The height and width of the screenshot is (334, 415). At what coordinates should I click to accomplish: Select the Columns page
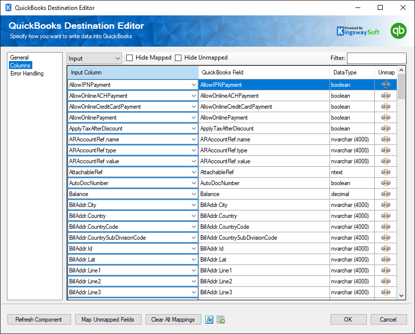tap(20, 66)
